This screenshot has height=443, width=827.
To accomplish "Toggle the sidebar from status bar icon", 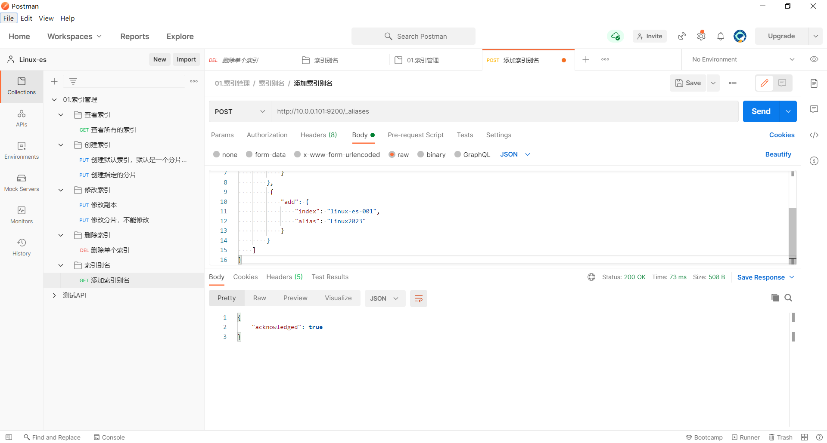I will 9,437.
